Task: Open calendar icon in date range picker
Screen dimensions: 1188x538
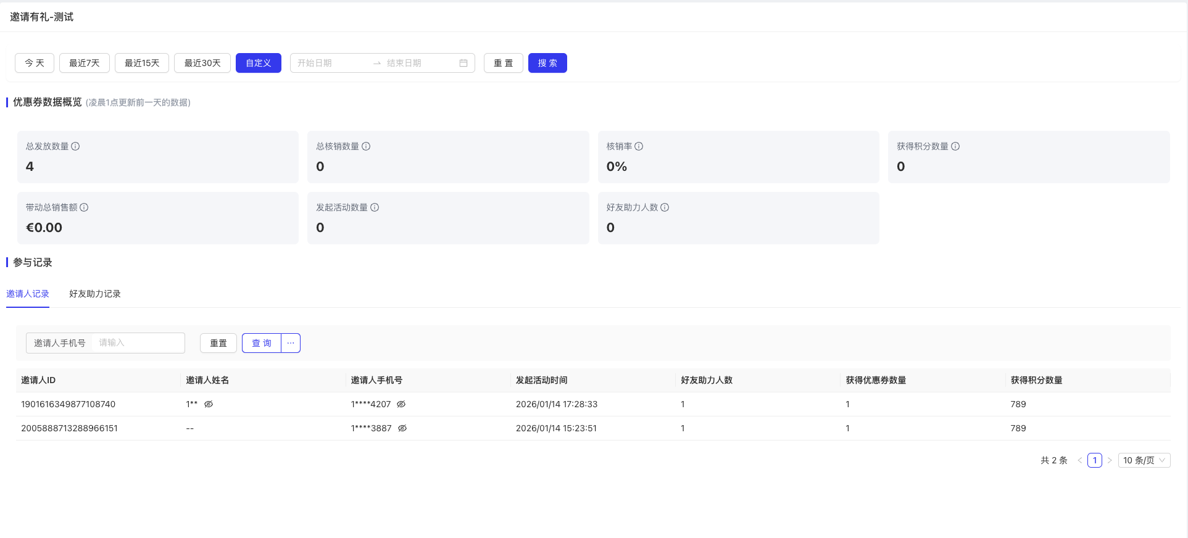Action: (463, 63)
